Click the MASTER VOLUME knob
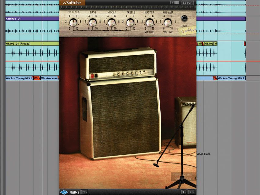 (x=150, y=22)
